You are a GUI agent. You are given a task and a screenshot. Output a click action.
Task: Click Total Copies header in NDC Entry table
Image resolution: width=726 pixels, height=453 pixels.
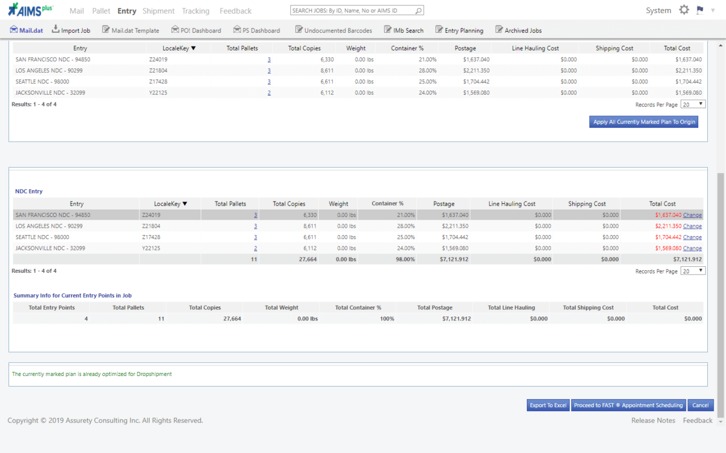289,204
